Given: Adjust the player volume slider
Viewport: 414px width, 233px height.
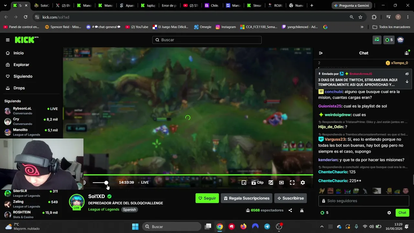Looking at the screenshot, I should click(100, 183).
